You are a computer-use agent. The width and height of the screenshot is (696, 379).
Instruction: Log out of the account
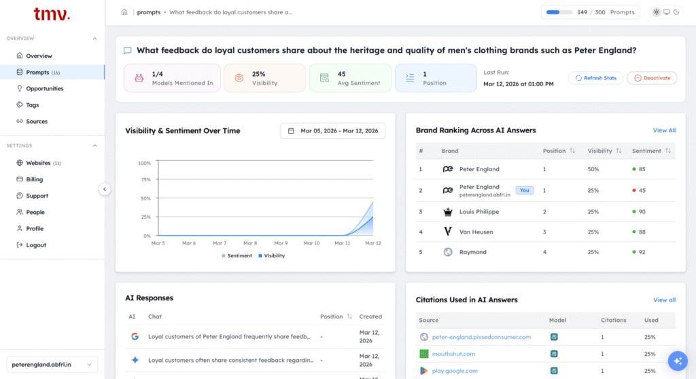click(x=52, y=245)
